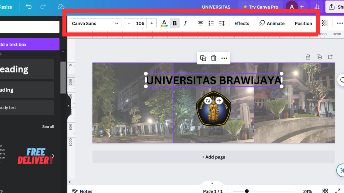Viewport: 344px width, 193px height.
Task: Open floating toolbar more options
Action: [x=224, y=58]
